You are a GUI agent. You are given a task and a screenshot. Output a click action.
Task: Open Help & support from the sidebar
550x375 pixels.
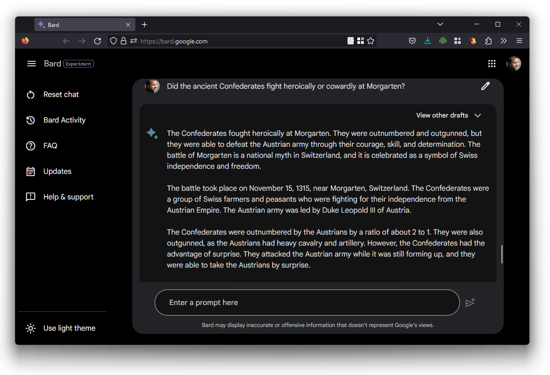(69, 197)
